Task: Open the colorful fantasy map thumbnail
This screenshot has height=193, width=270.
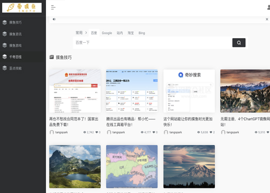Action: coord(132,167)
